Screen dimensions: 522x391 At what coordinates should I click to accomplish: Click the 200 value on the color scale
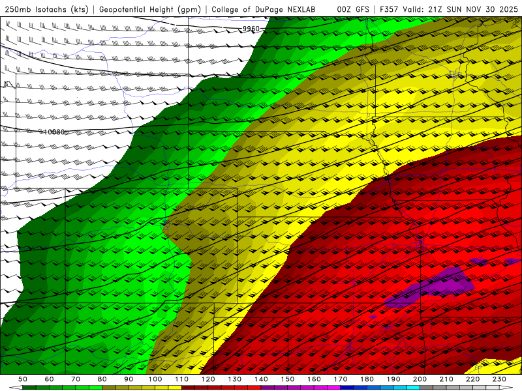(420, 379)
